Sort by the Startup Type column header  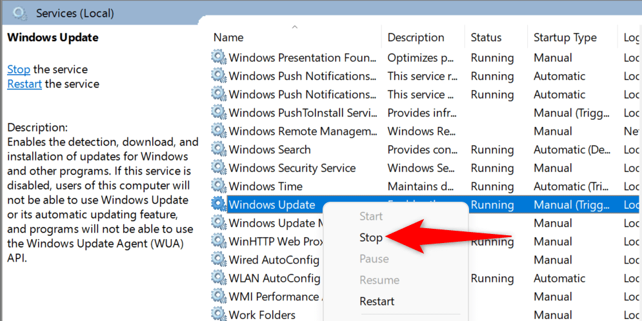(565, 37)
